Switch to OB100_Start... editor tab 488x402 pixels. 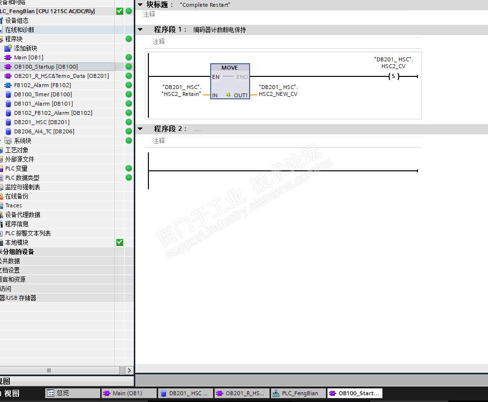pos(355,393)
